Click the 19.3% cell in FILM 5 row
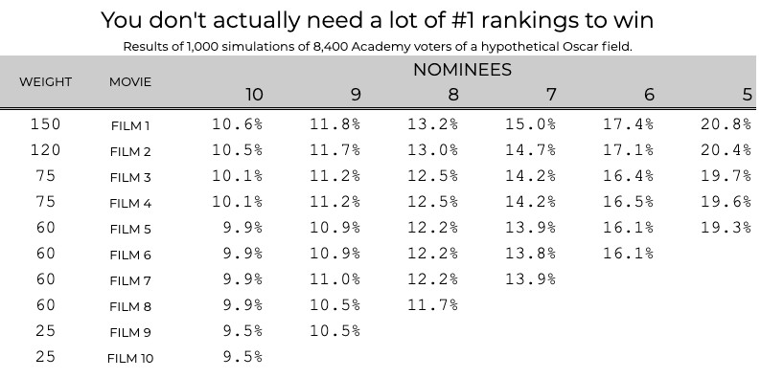The height and width of the screenshot is (378, 761). (726, 228)
